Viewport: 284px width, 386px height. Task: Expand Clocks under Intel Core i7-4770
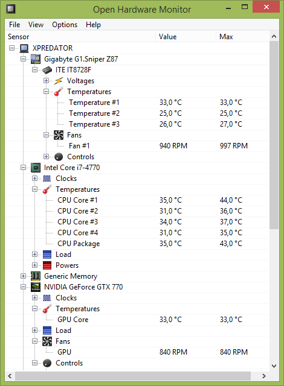pos(35,179)
